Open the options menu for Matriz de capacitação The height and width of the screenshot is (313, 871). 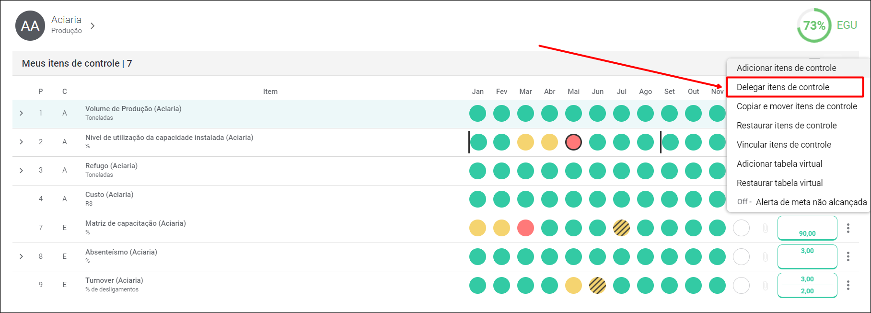tap(848, 228)
